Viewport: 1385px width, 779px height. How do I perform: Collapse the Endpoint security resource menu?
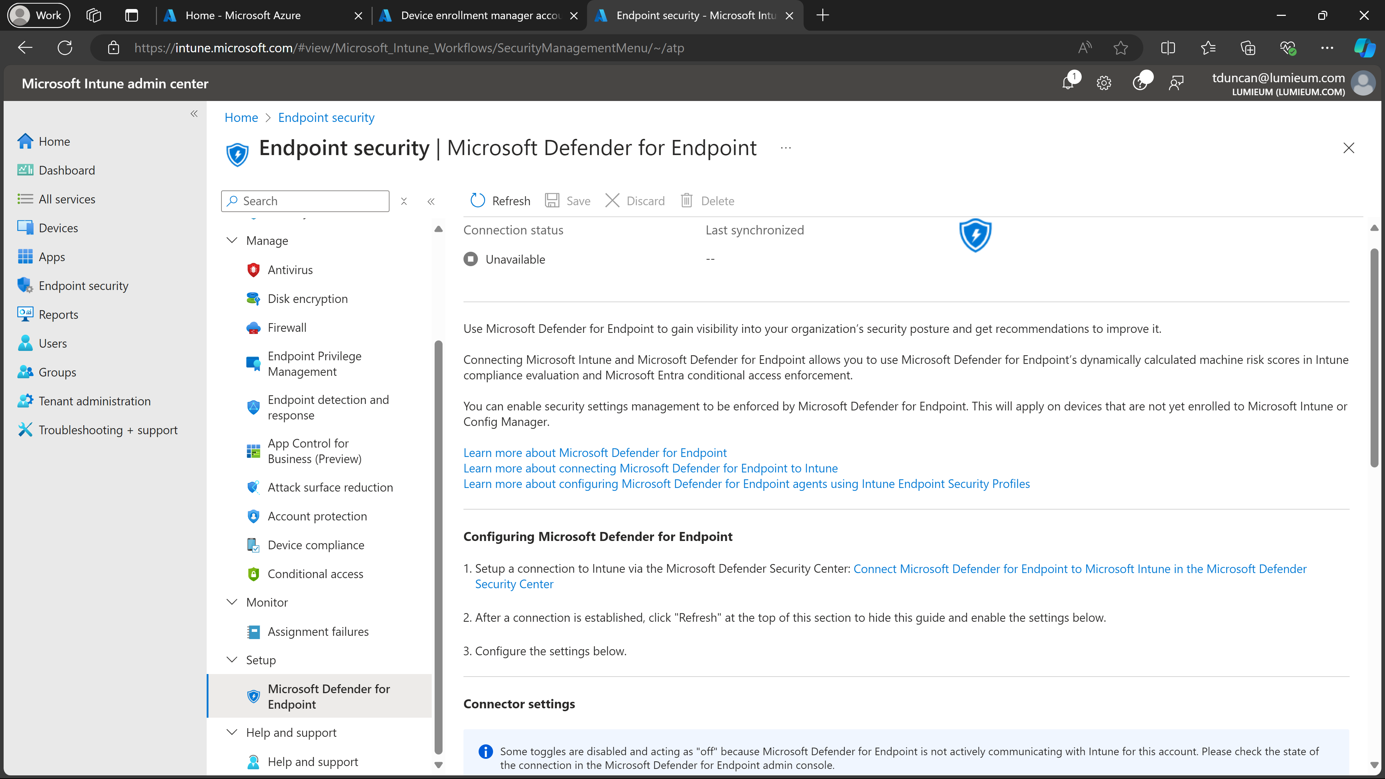click(431, 201)
